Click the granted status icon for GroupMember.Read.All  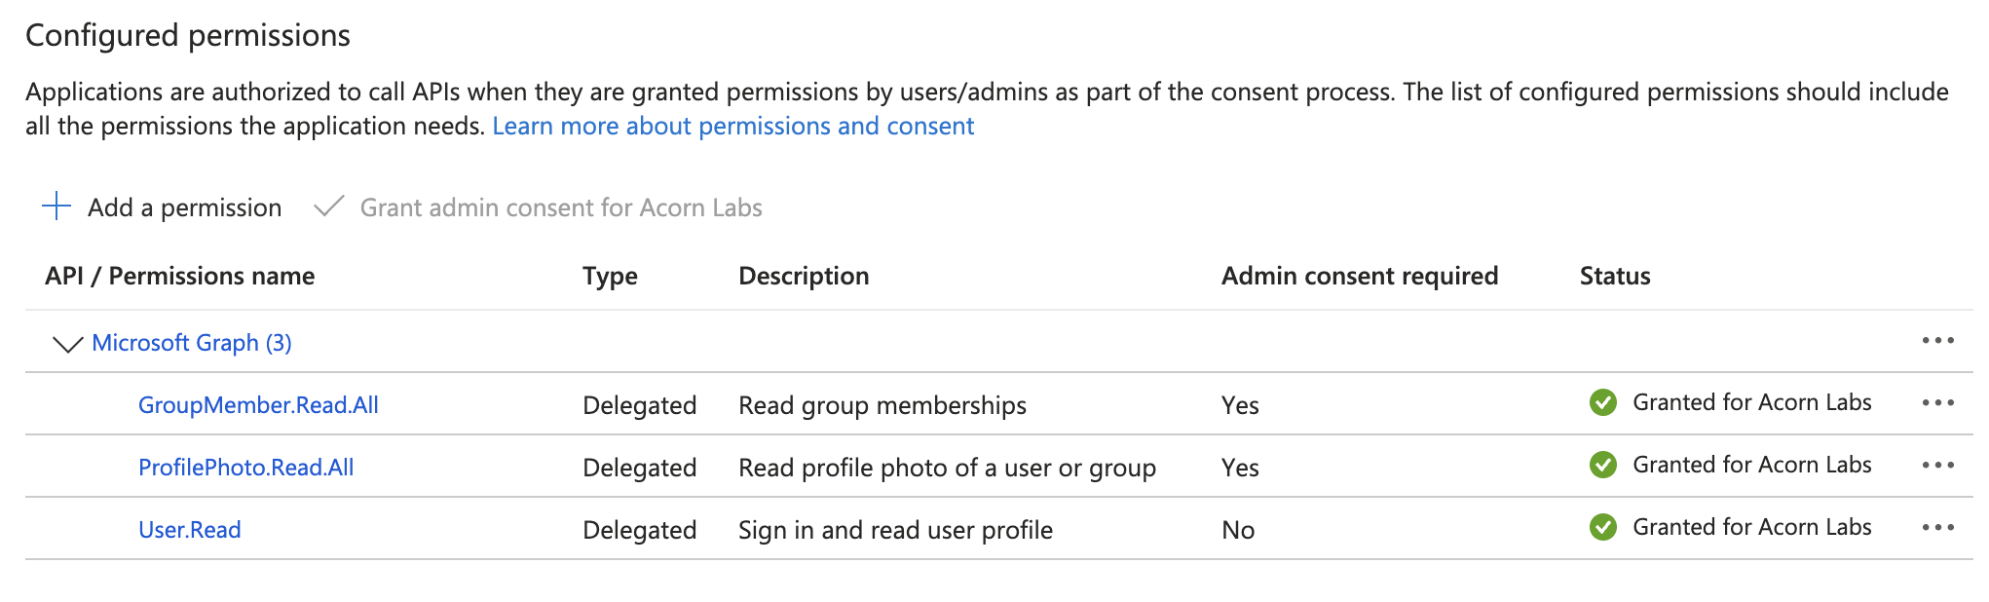point(1603,403)
